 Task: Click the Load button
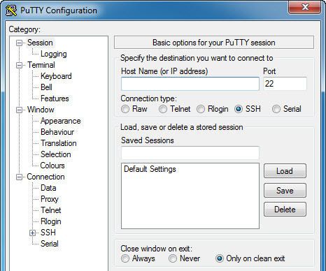[x=285, y=171]
